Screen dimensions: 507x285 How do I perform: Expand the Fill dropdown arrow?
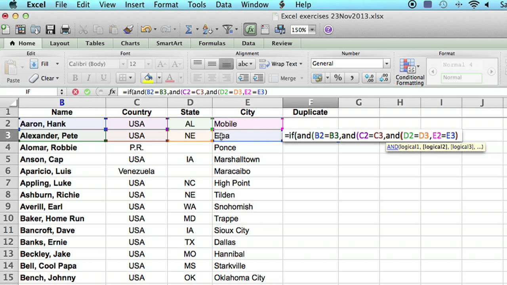(x=57, y=64)
